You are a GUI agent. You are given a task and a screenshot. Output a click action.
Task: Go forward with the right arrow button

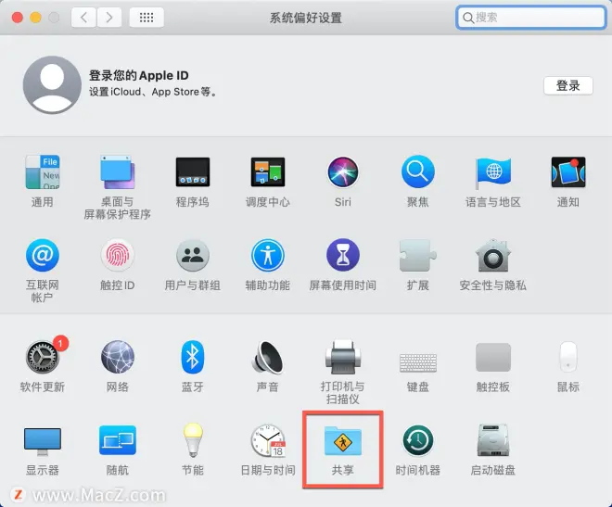tap(108, 18)
